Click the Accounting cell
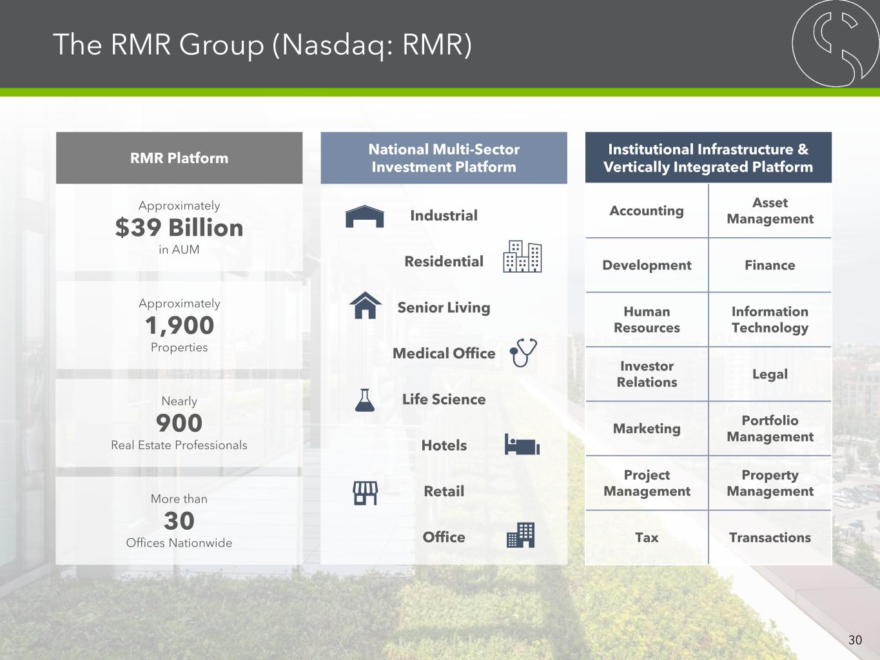Viewport: 880px width, 660px height. (x=647, y=211)
